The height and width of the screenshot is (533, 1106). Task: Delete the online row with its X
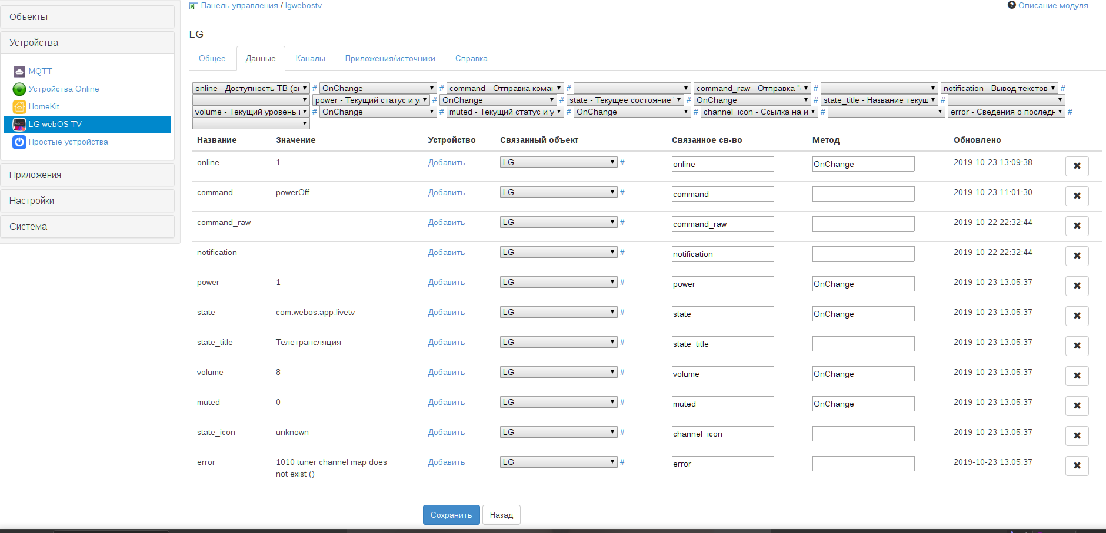(x=1077, y=166)
